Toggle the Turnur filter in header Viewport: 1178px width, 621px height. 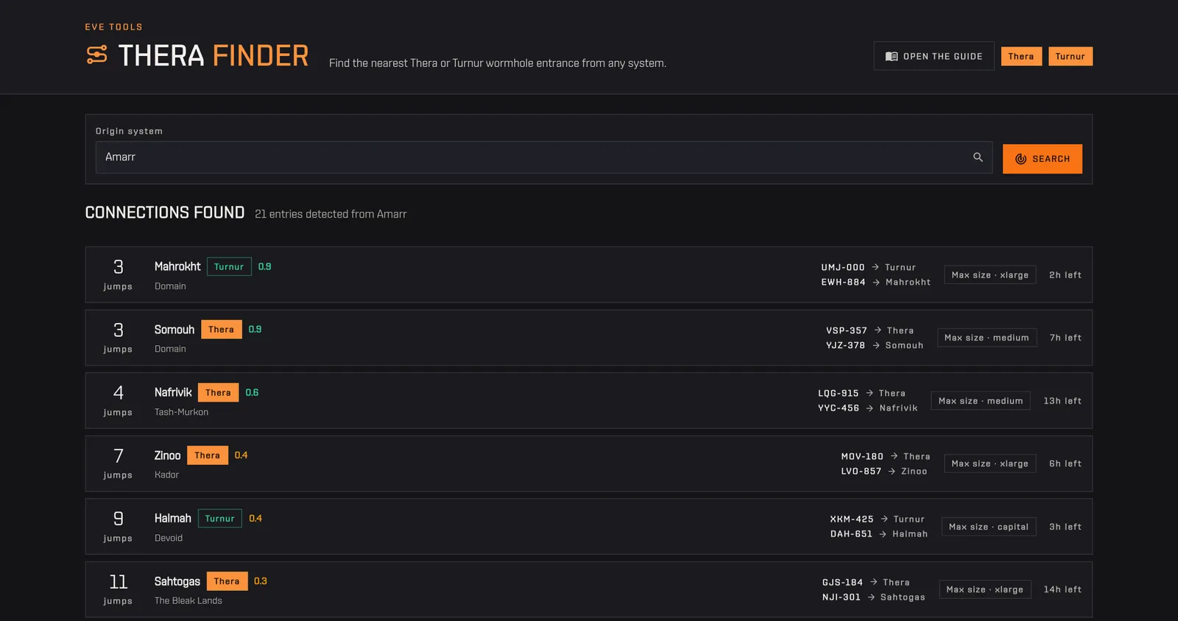coord(1071,57)
